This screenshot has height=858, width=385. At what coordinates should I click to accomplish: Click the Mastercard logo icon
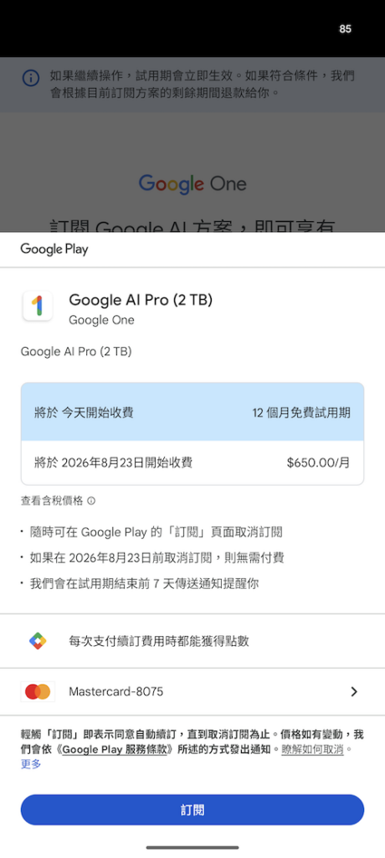coord(38,691)
